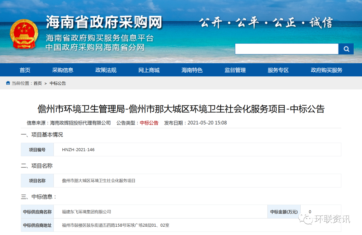Focus the search input field
362x235 pixels.
287,49
